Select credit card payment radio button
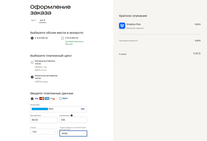Screen dimensions: 207x141 [x=32, y=99]
